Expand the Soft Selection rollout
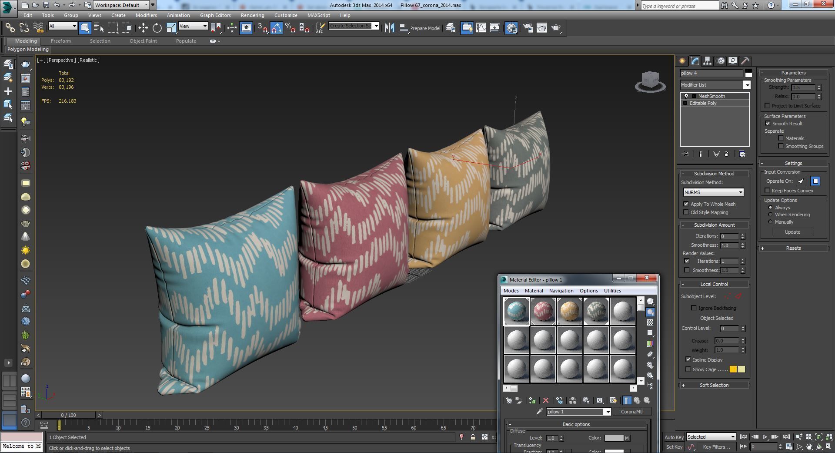835x453 pixels. [714, 385]
